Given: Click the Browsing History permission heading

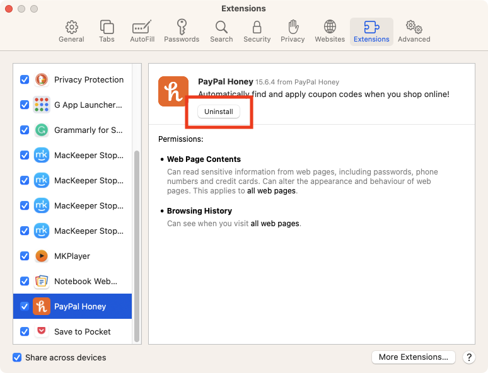Looking at the screenshot, I should coord(199,210).
